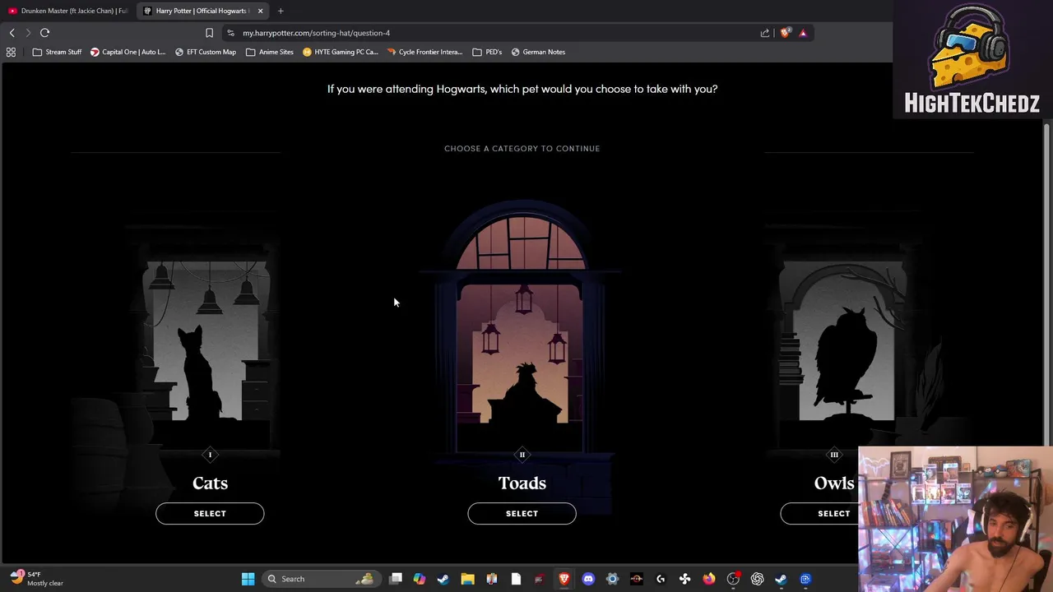Switch to the Drunken Master YouTube tab
The image size is (1053, 592).
pos(67,11)
